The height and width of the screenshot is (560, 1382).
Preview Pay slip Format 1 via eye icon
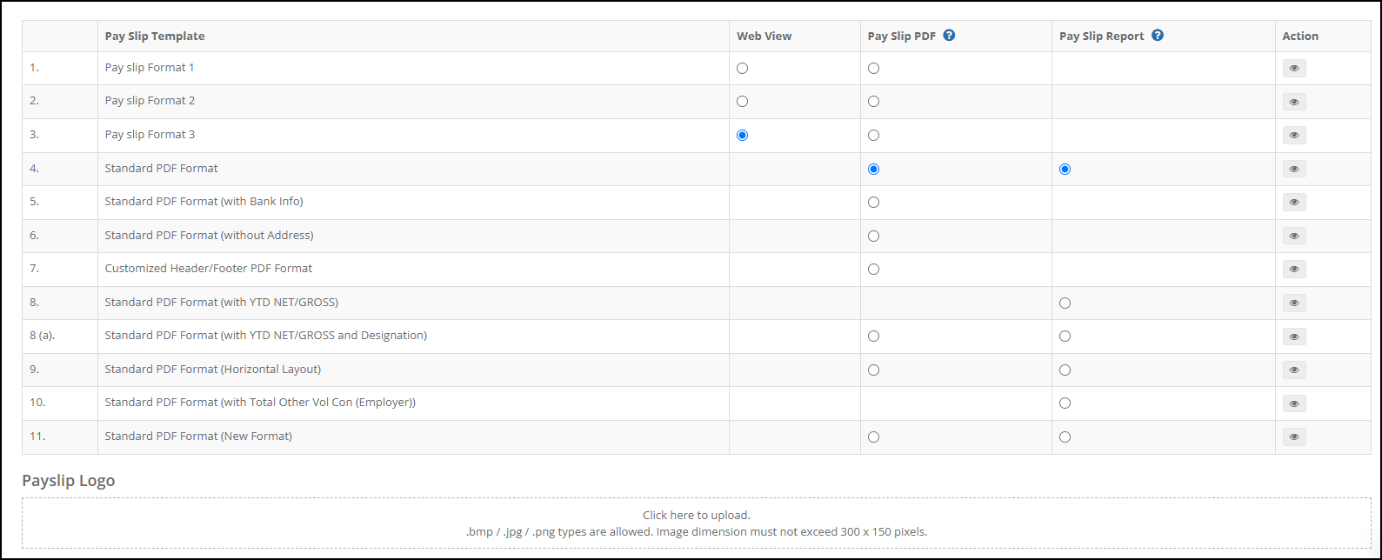tap(1294, 68)
